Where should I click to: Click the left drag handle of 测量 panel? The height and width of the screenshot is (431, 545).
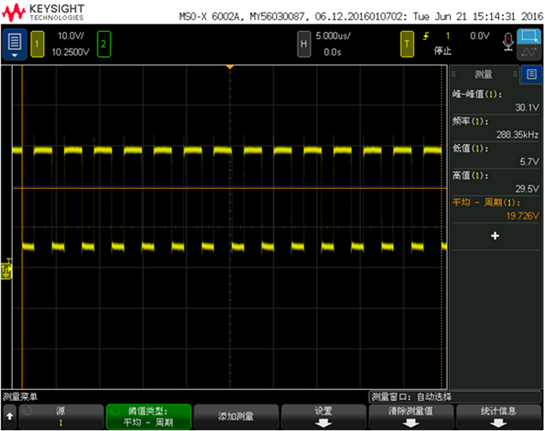point(454,74)
